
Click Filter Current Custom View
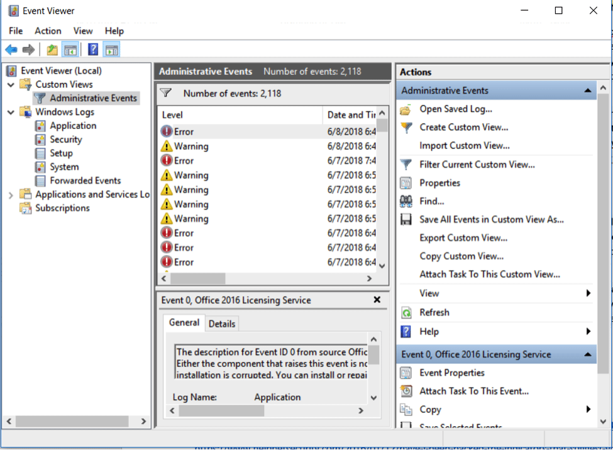click(x=477, y=165)
